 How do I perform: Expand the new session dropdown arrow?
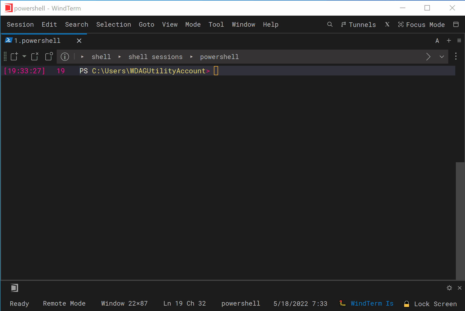pos(24,56)
